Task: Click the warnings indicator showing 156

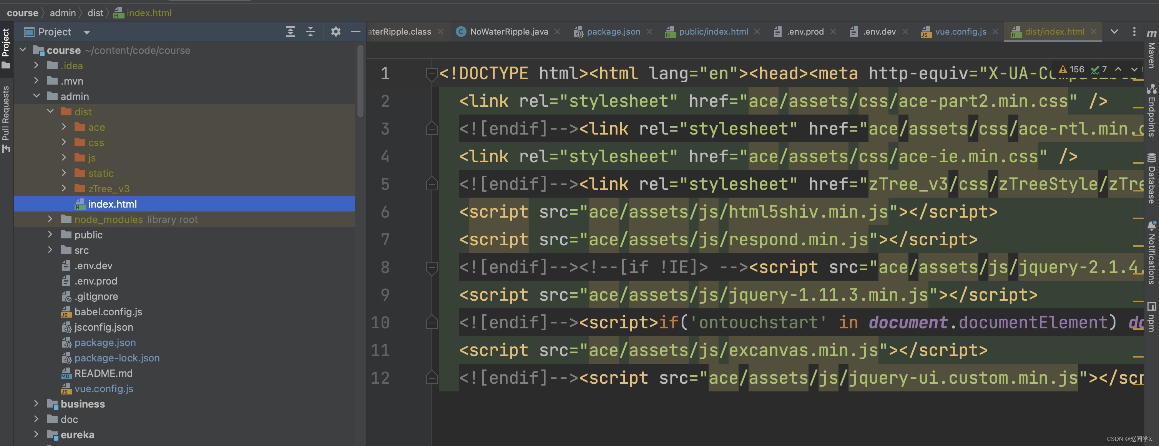Action: coord(1072,69)
